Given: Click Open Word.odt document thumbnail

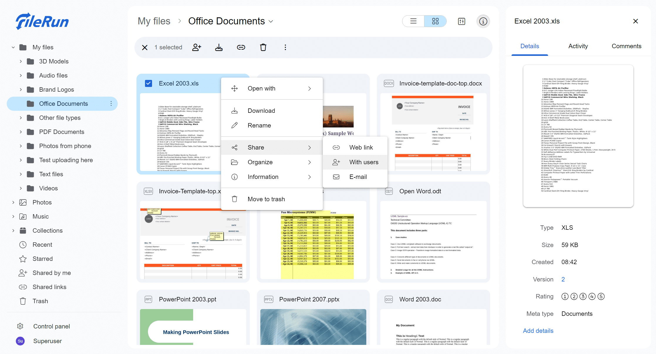Looking at the screenshot, I should pos(433,240).
